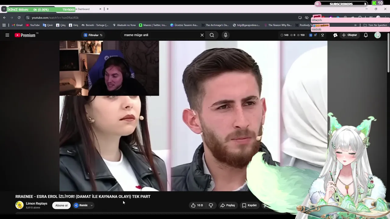The width and height of the screenshot is (390, 219).
Task: Go back with the browser back arrow
Action: pyautogui.click(x=4, y=18)
